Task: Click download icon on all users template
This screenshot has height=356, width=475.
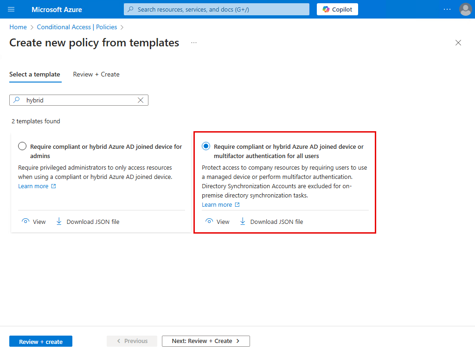Action: click(243, 222)
